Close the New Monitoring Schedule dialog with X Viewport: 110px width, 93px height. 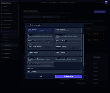pos(81,25)
